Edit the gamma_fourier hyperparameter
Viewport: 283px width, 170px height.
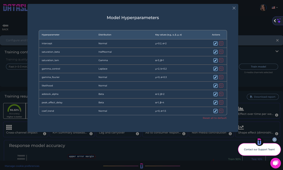[x=215, y=77]
